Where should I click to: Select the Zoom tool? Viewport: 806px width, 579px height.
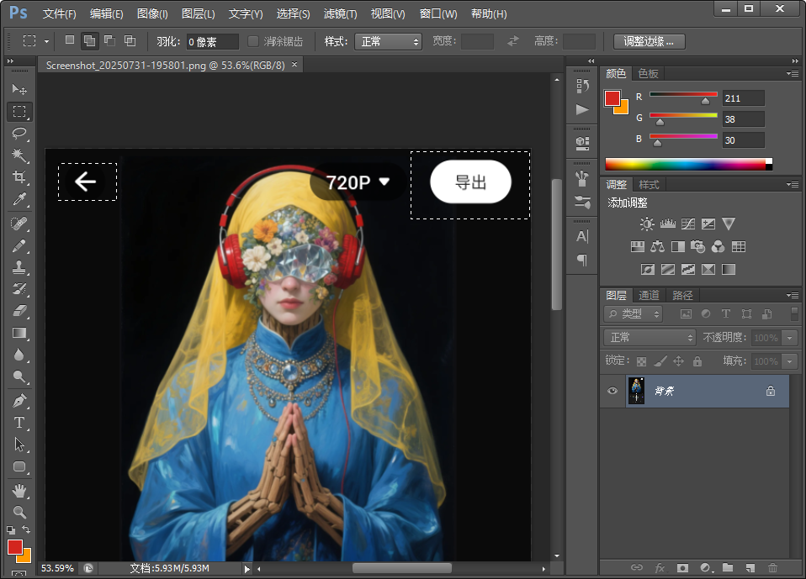pos(19,511)
